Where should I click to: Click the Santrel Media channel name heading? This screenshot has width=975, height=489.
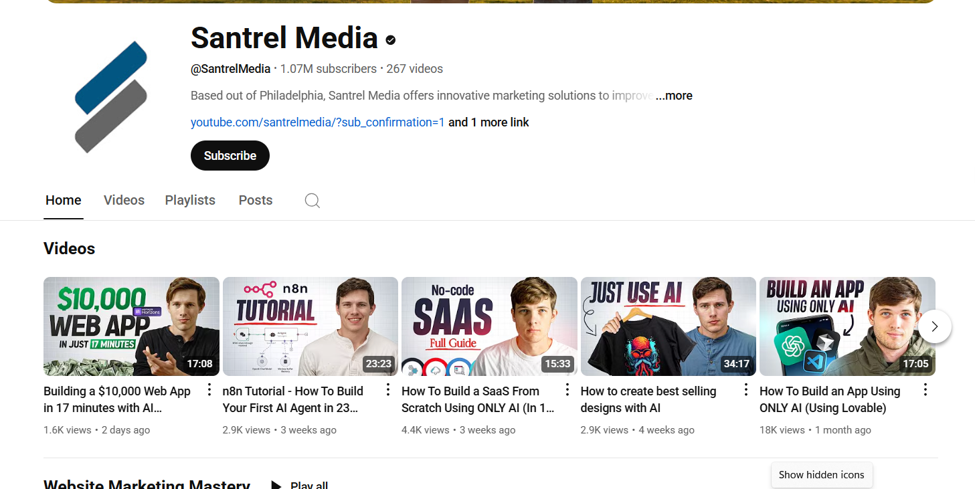pyautogui.click(x=284, y=37)
